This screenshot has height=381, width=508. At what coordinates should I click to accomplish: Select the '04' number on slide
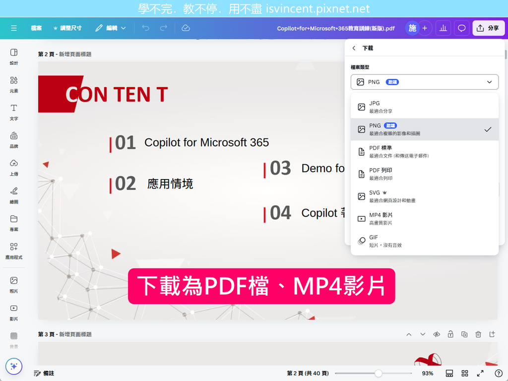pos(281,213)
